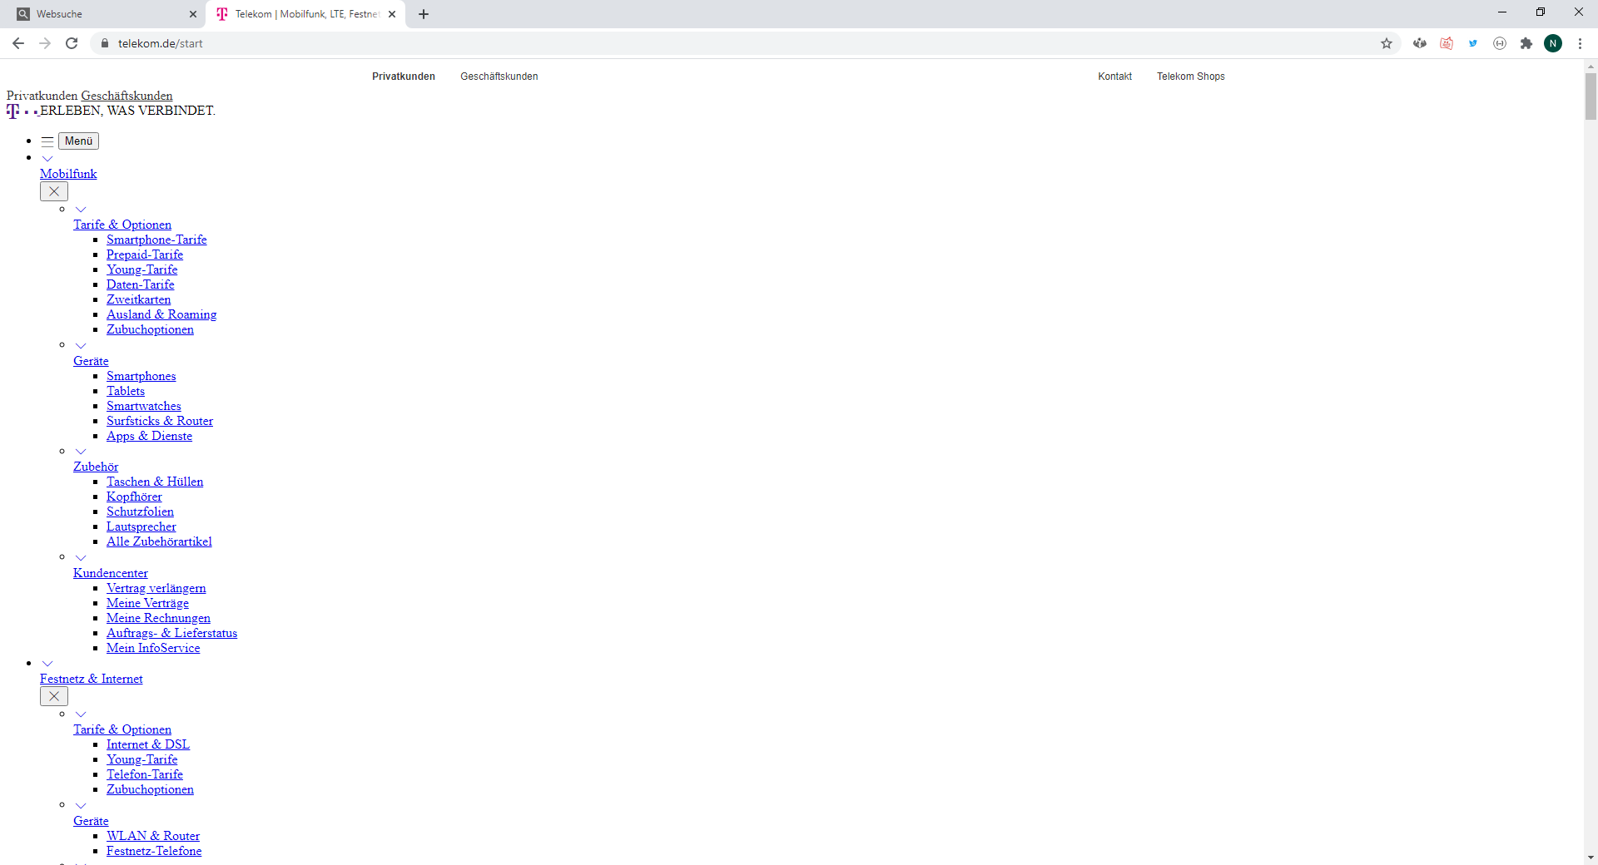Image resolution: width=1598 pixels, height=865 pixels.
Task: Open Meine Rechnungen link
Action: pyautogui.click(x=158, y=618)
